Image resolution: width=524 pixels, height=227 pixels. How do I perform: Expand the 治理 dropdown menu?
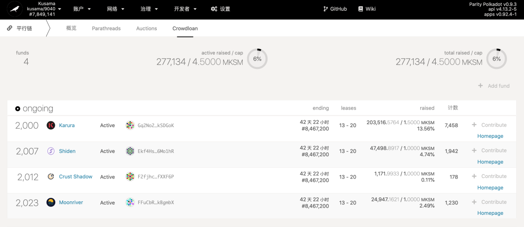click(149, 9)
